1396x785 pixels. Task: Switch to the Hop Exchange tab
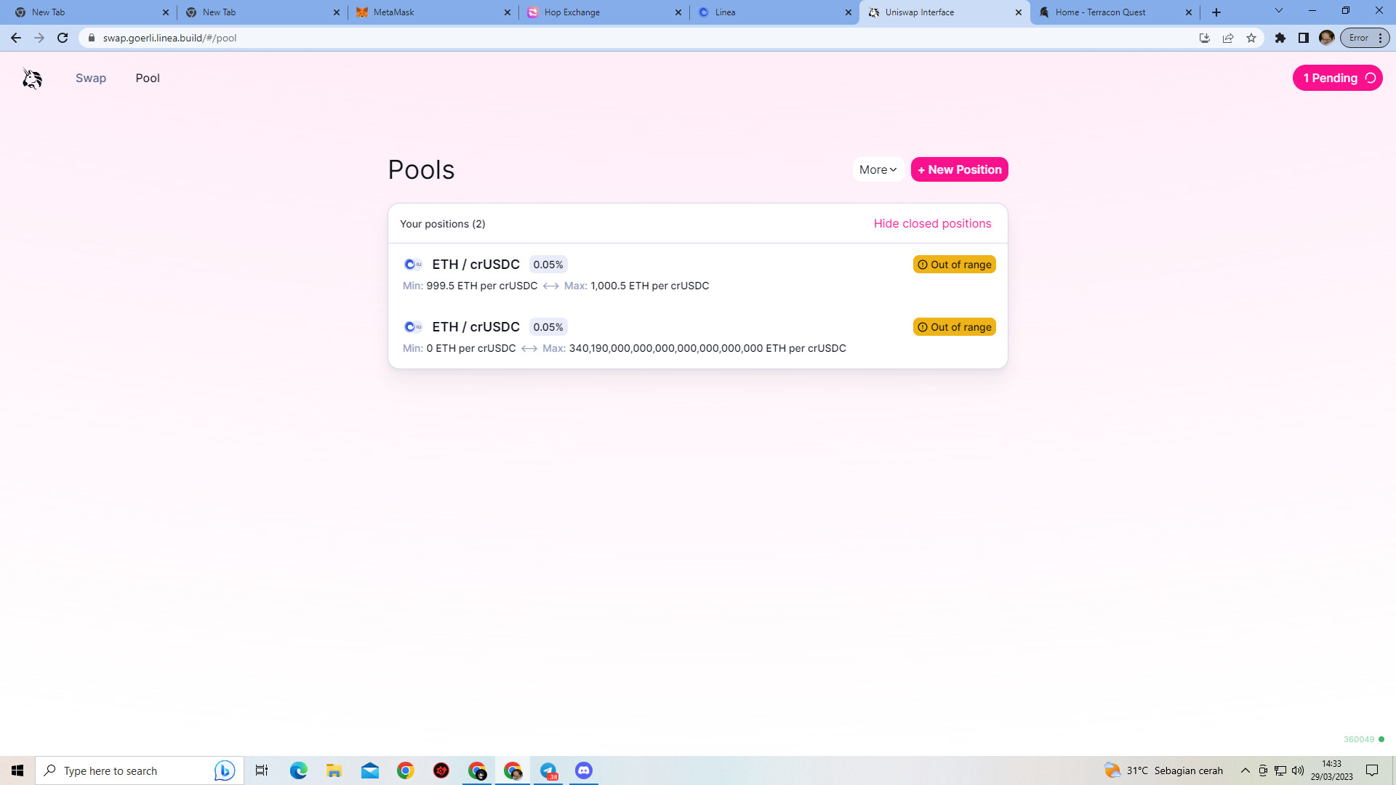603,12
